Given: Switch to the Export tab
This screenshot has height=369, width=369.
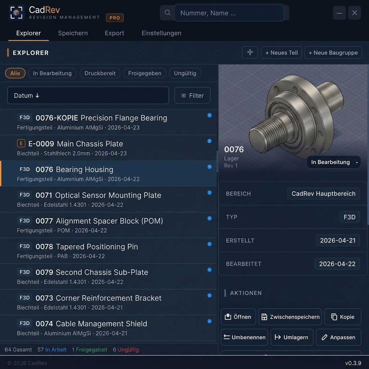Looking at the screenshot, I should [x=114, y=33].
